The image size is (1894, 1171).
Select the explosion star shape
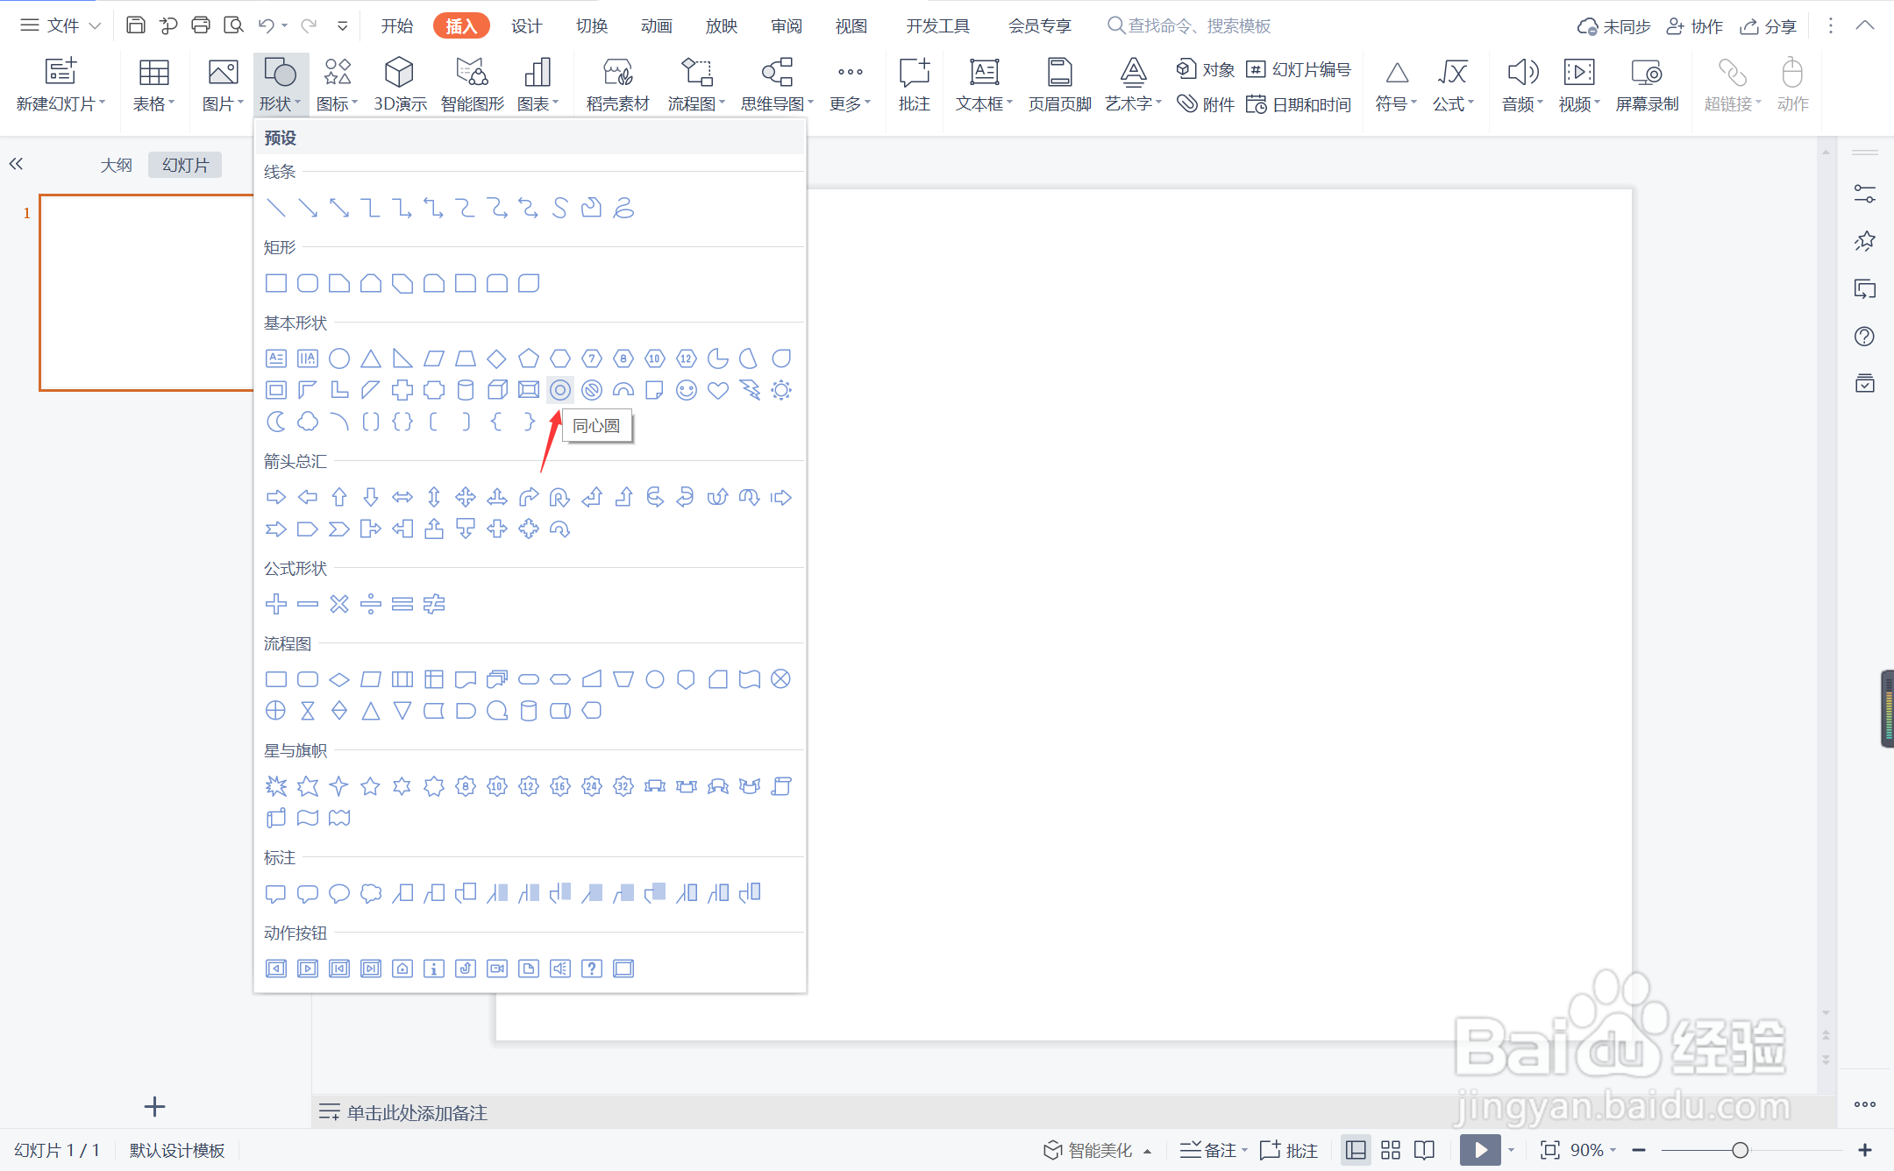276,786
